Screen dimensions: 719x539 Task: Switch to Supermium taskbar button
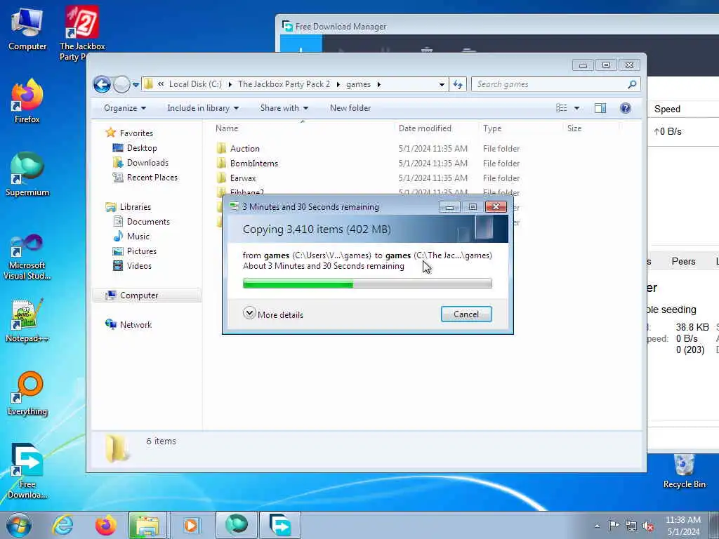click(236, 525)
